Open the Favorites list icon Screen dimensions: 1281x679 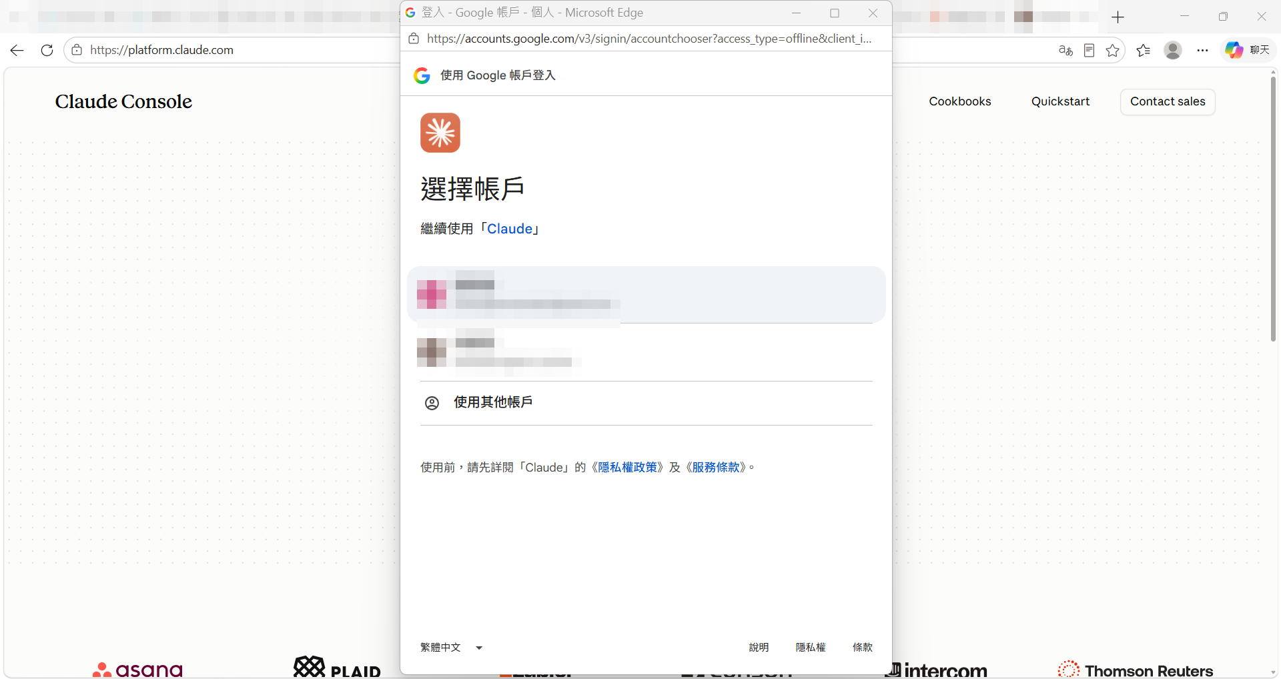click(1144, 50)
